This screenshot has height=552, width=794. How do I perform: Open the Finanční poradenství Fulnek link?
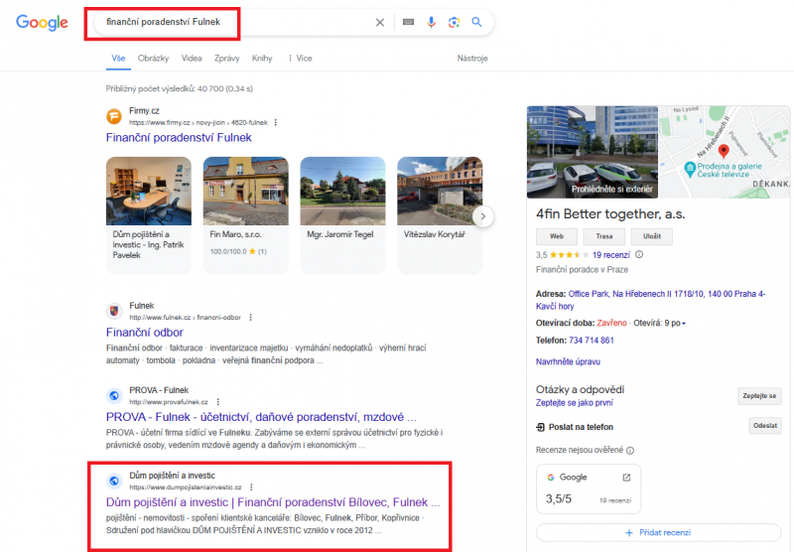point(179,138)
